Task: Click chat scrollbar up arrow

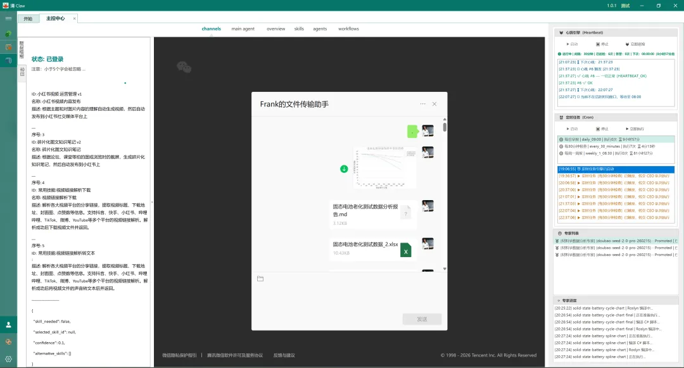Action: (445, 119)
